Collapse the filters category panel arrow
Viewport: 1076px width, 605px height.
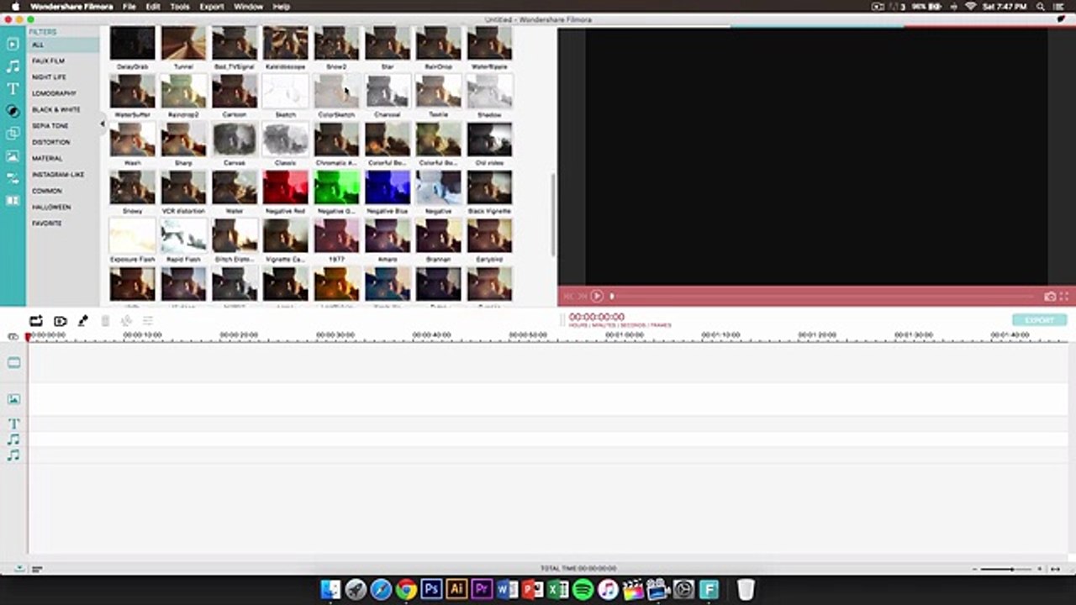[x=103, y=124]
